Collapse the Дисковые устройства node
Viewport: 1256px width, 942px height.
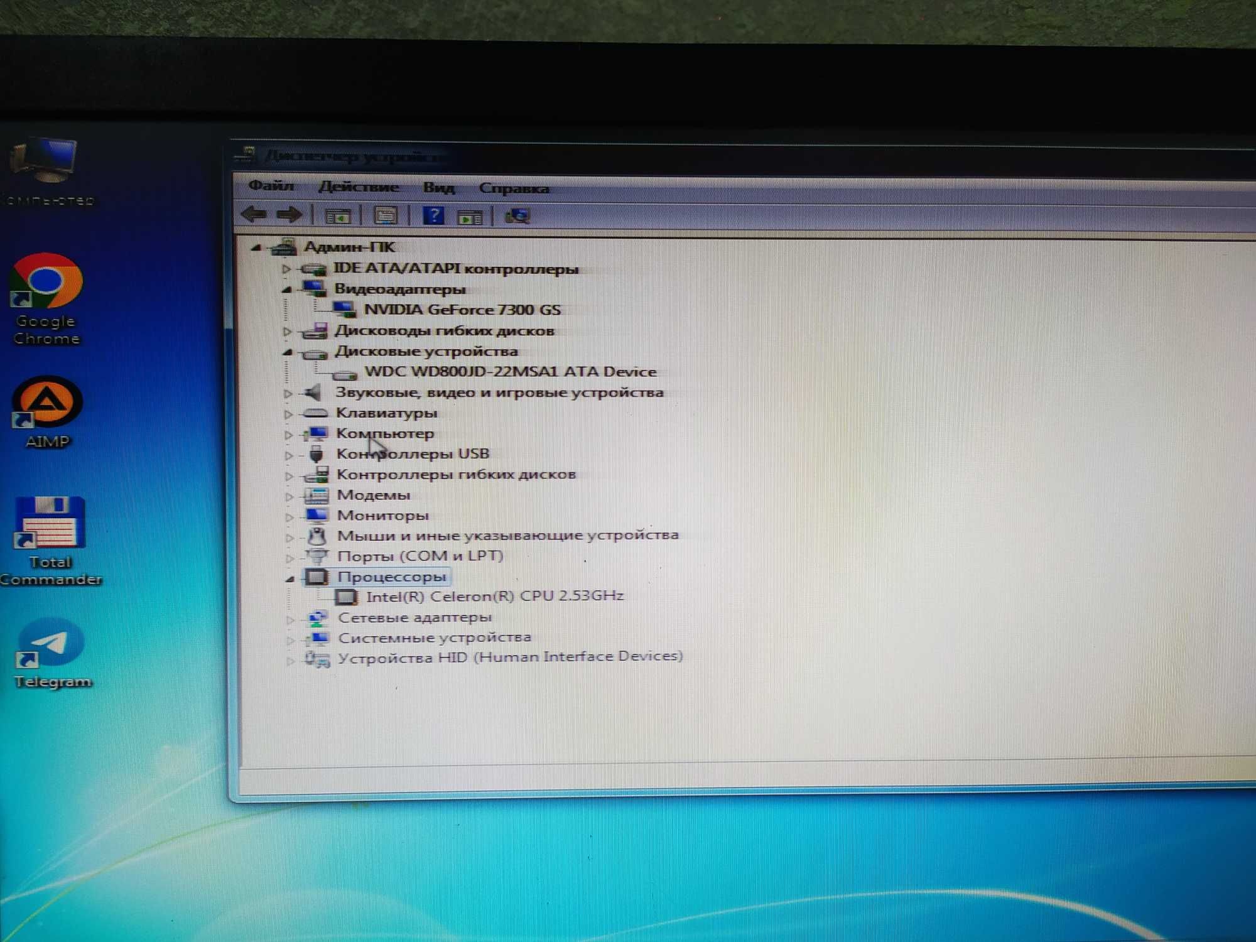tap(288, 352)
